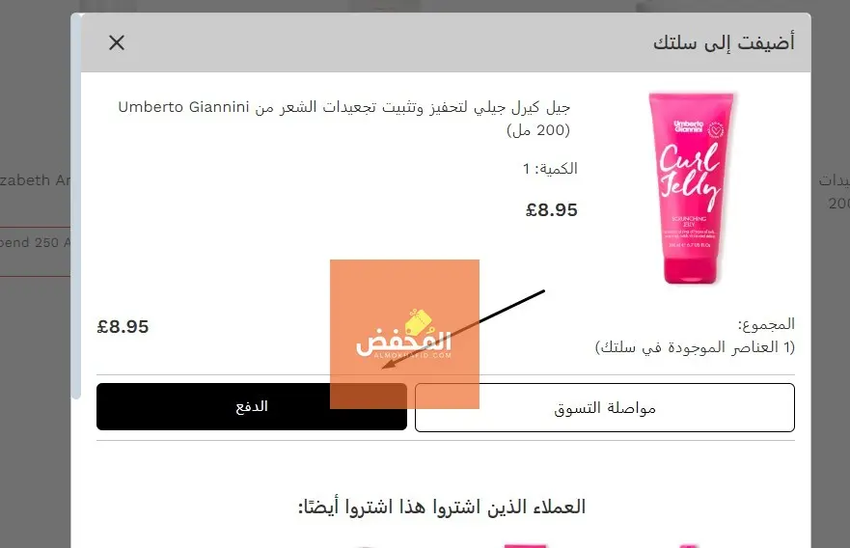Click the dialog's vertical scrollbar on the left edge
Image resolution: width=850 pixels, height=548 pixels.
(x=76, y=205)
